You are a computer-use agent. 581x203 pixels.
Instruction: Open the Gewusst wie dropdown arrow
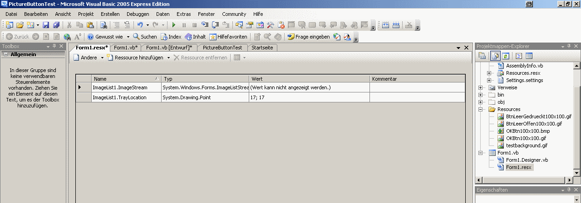click(128, 37)
